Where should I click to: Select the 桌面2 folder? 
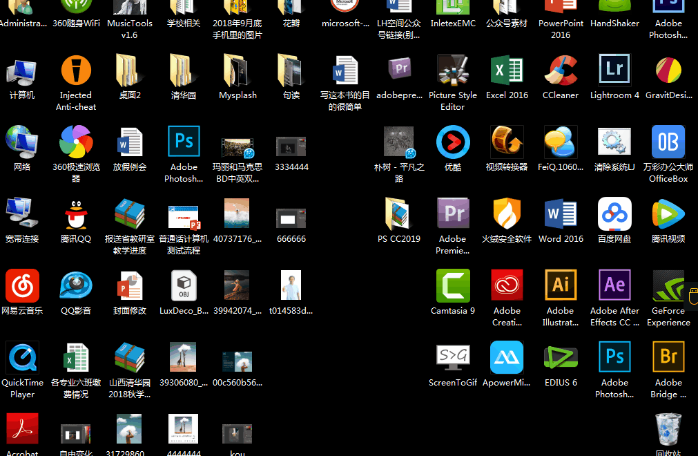point(130,70)
